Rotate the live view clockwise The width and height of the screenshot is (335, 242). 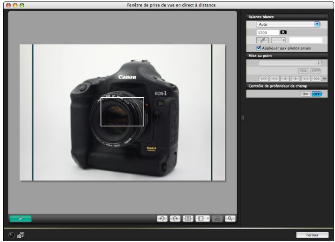(175, 218)
